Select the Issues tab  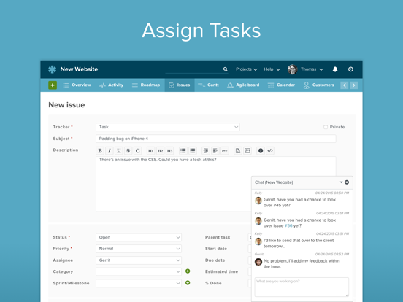180,85
